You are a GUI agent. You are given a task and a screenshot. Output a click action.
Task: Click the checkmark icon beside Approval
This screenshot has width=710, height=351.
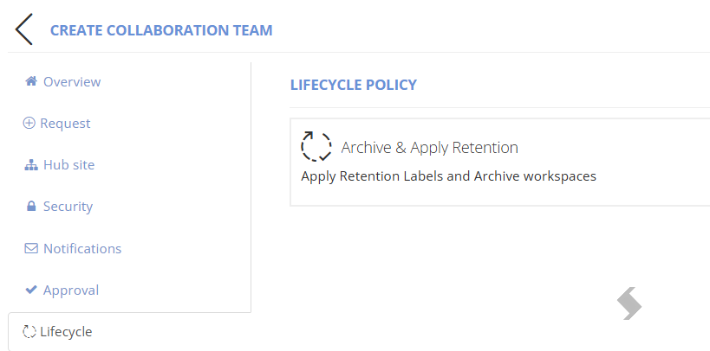[31, 290]
